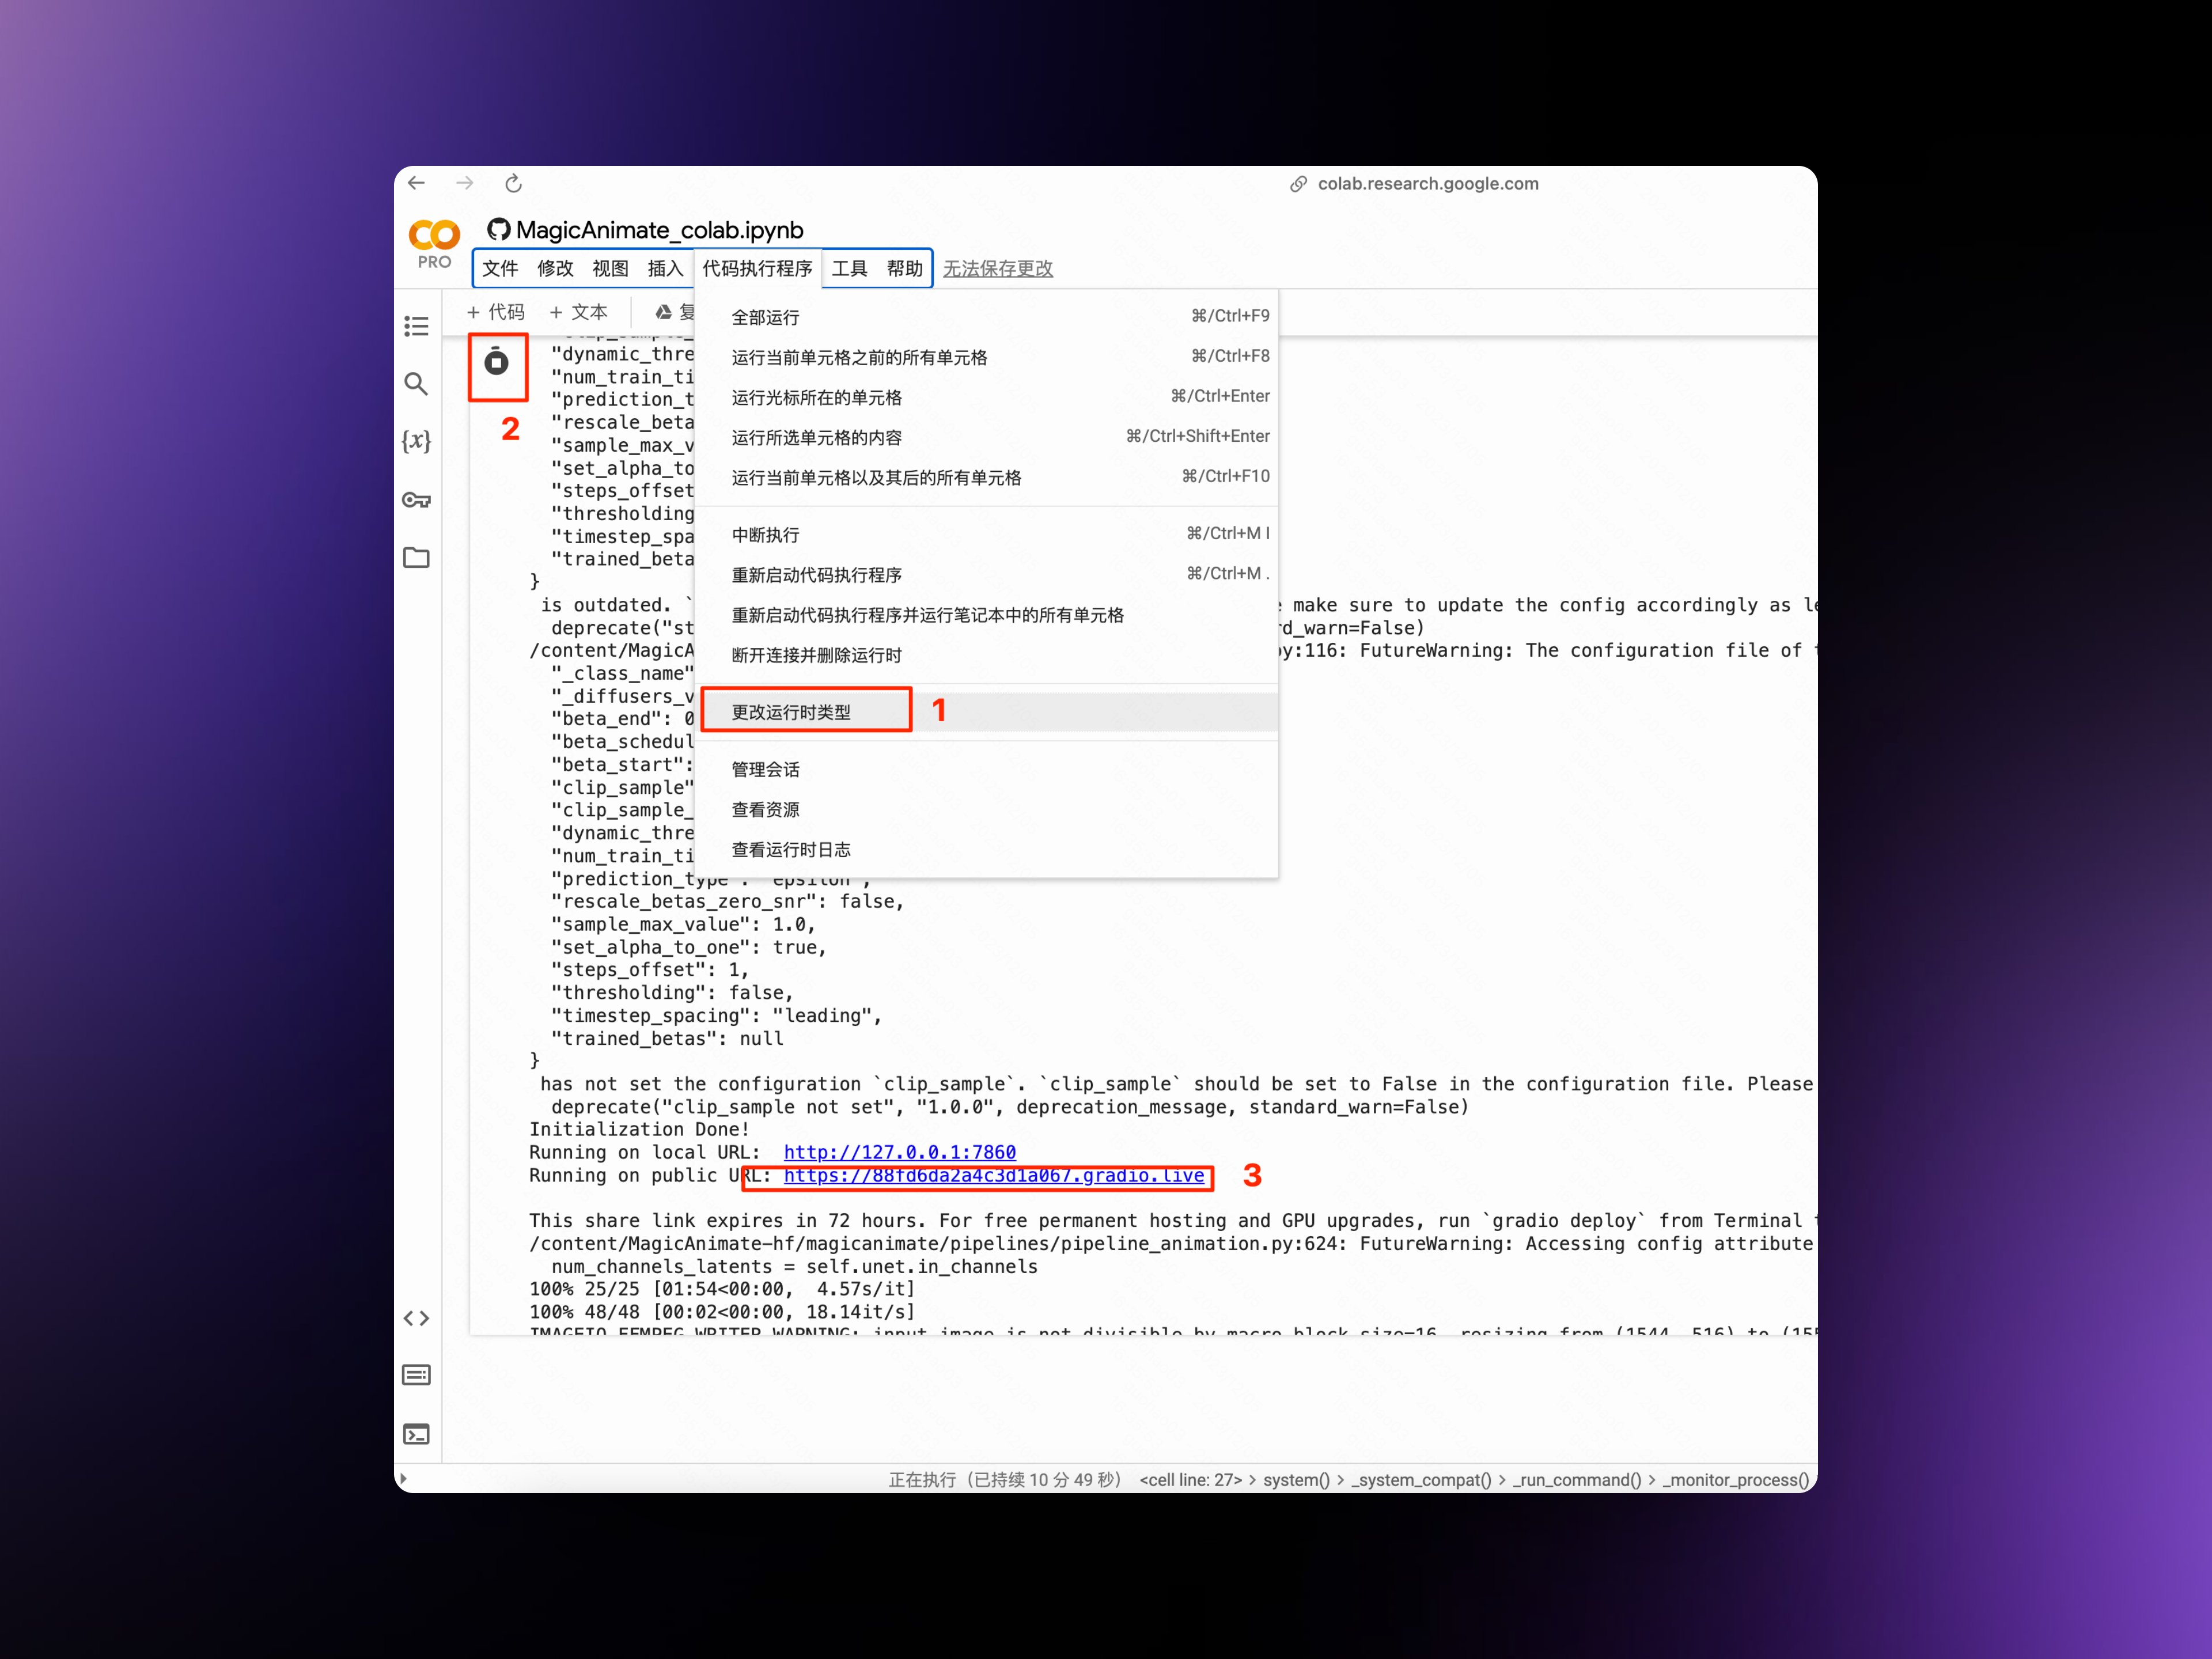Open the variables {x} panel
The image size is (2212, 1659).
tap(416, 441)
